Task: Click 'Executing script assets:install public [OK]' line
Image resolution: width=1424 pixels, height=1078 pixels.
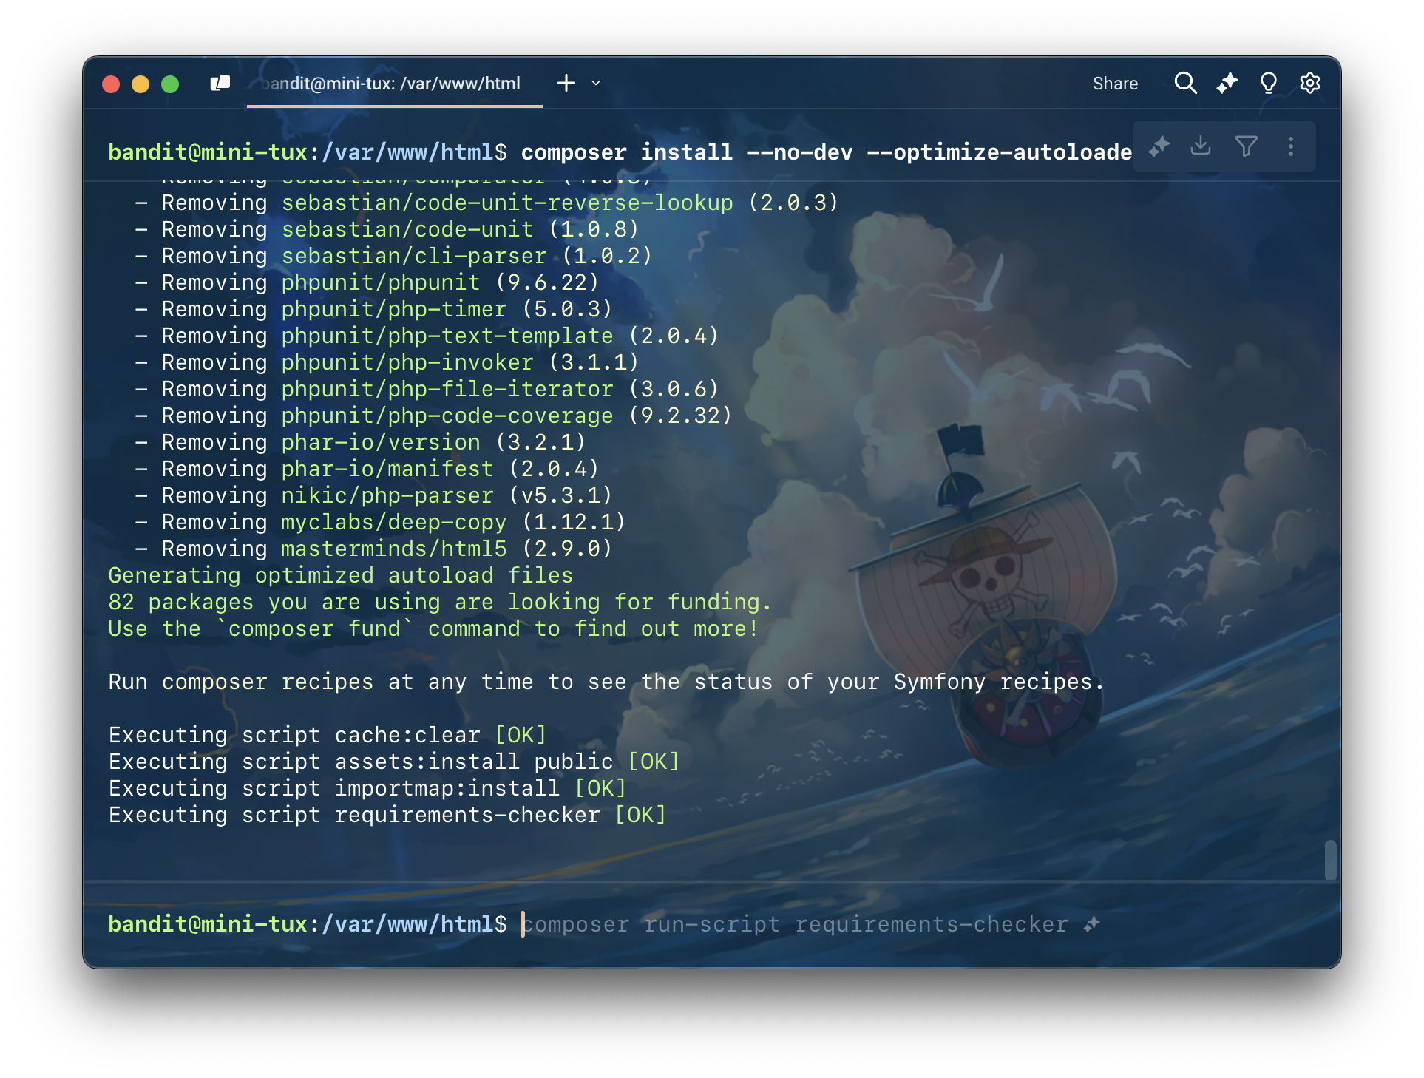Action: pyautogui.click(x=394, y=762)
